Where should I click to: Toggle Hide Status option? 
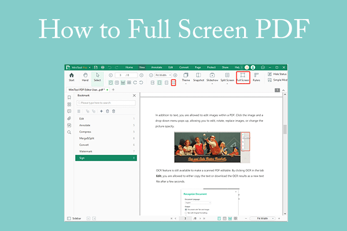pos(277,74)
